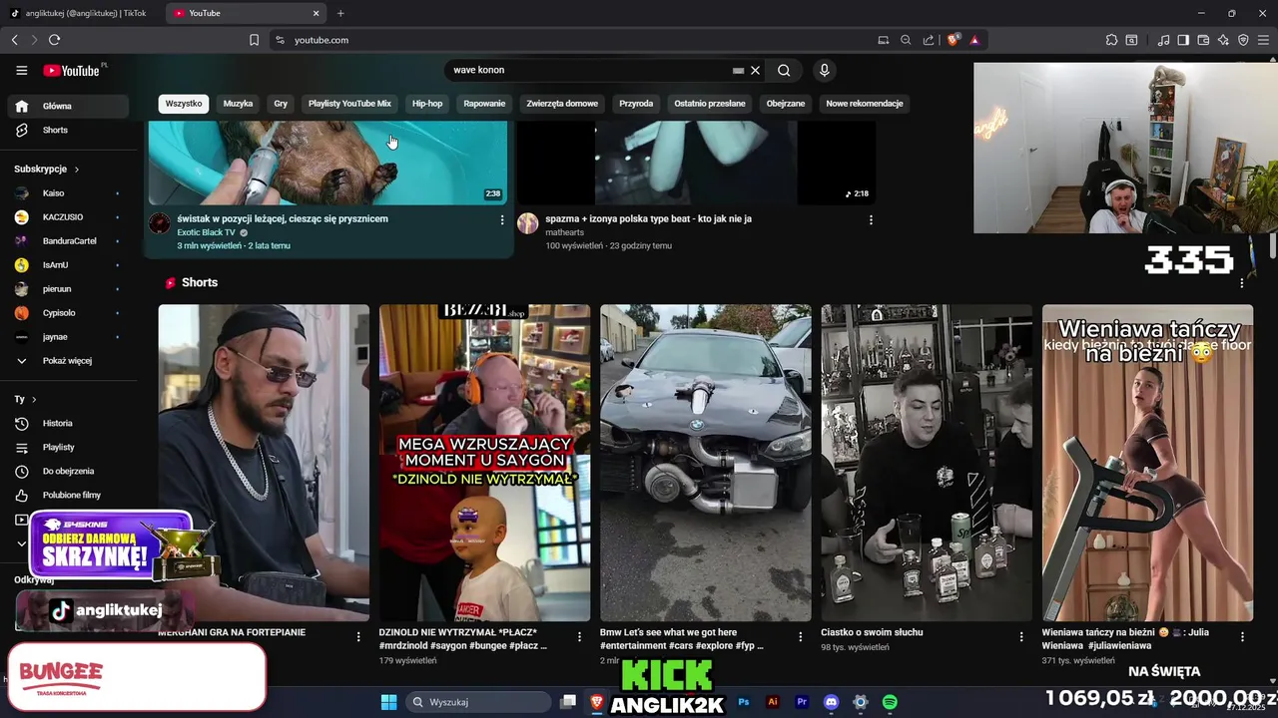Select the 'Hip-hop' filter chip
This screenshot has width=1278, height=718.
[427, 103]
